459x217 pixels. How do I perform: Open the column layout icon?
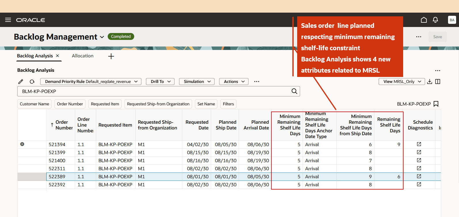point(438,82)
